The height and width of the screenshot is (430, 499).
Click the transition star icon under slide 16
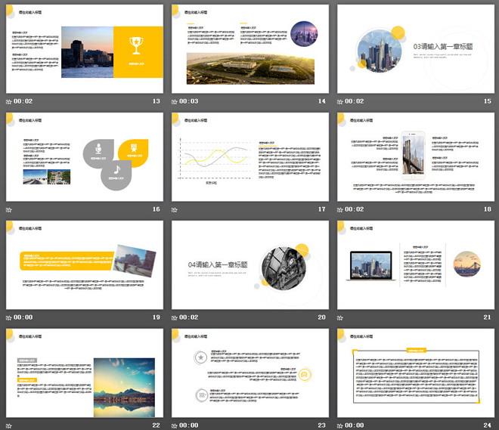click(x=9, y=210)
